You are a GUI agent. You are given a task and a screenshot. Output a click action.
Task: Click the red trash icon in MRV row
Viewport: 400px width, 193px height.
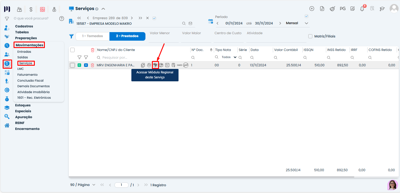coord(92,65)
